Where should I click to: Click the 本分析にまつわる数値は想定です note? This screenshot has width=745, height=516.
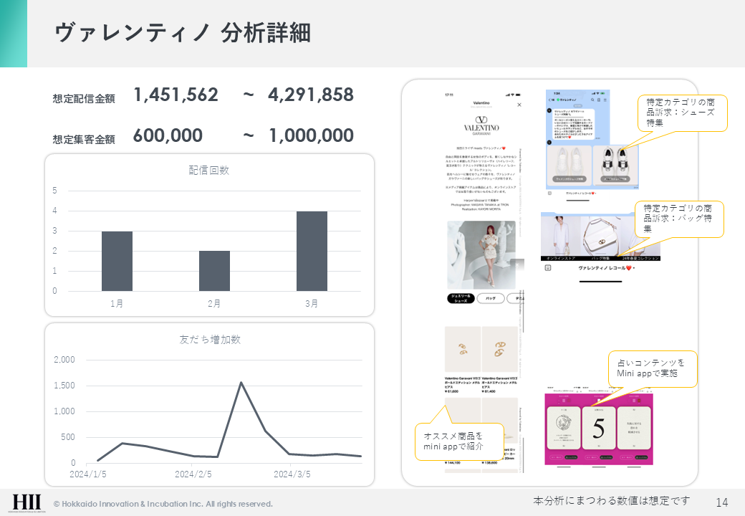click(612, 500)
